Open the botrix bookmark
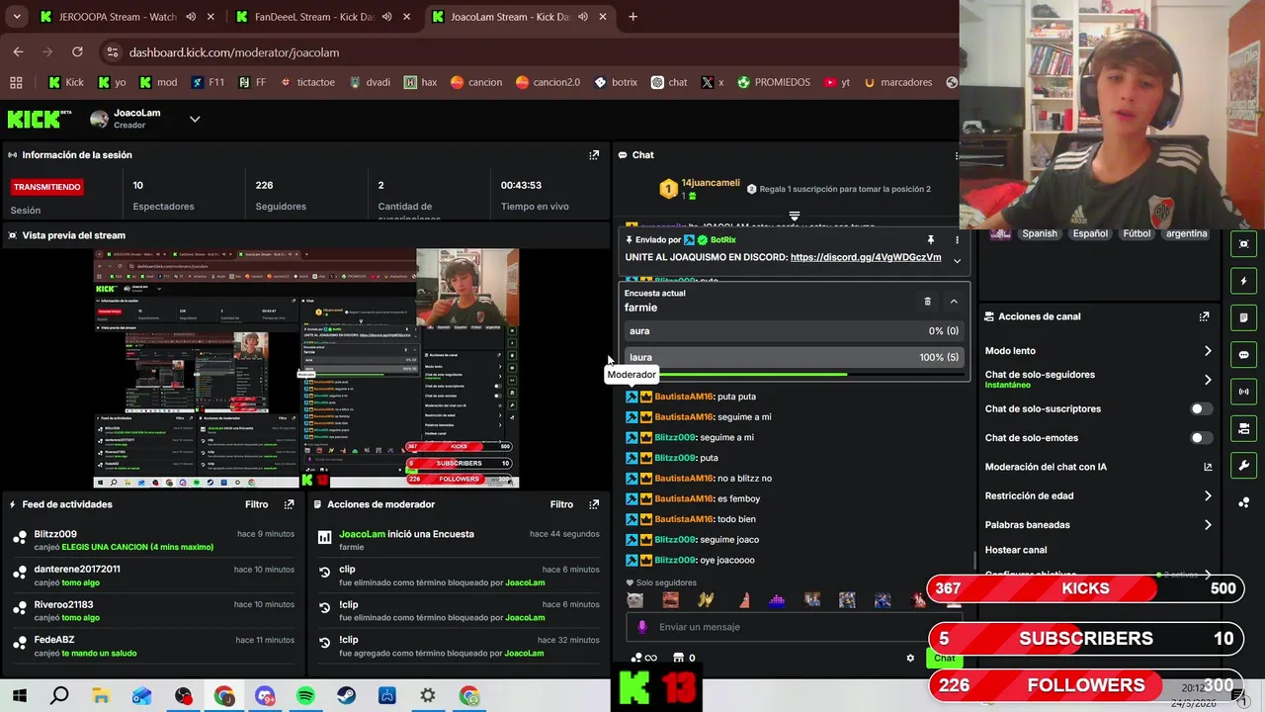Image resolution: width=1265 pixels, height=712 pixels. pos(615,82)
